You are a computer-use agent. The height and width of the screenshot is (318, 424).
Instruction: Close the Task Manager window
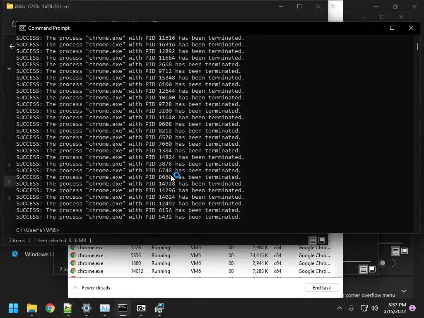[333, 6]
